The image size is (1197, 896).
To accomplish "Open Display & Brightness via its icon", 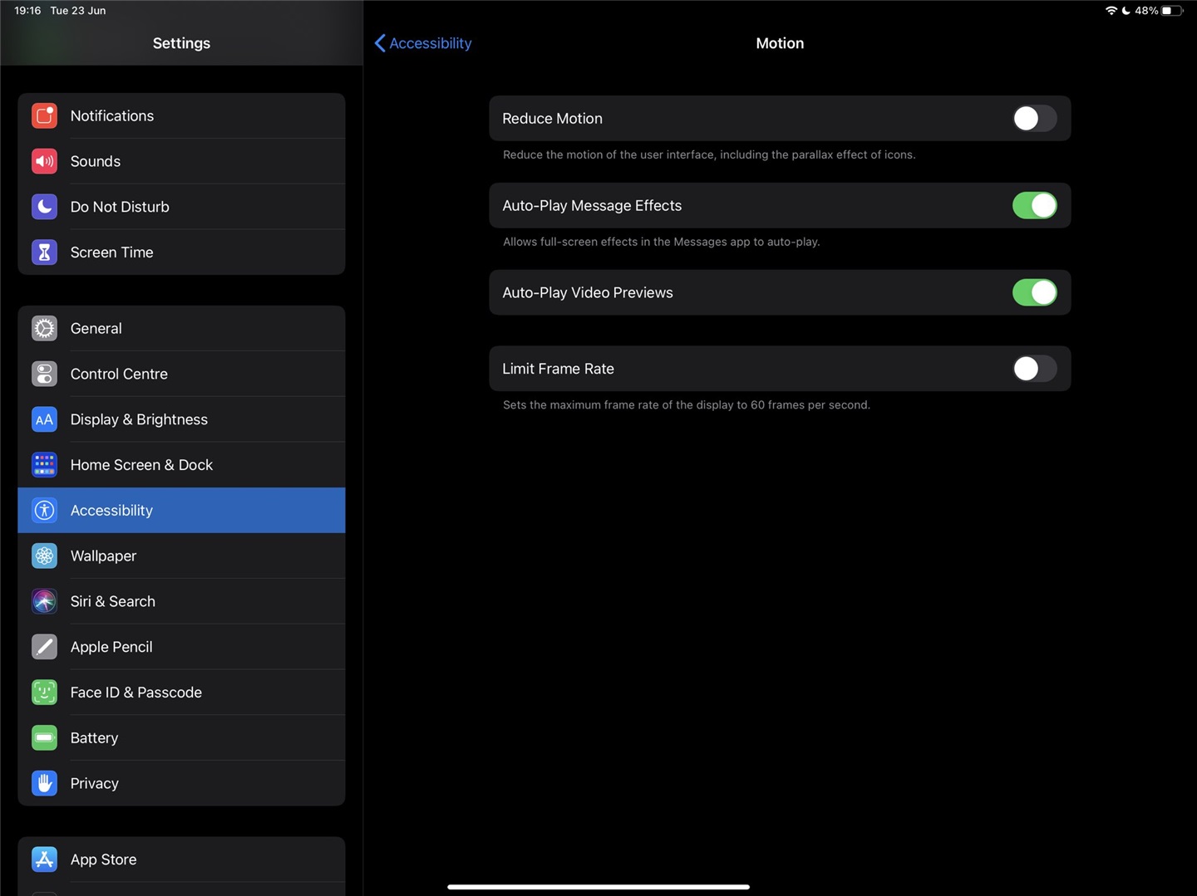I will [44, 419].
